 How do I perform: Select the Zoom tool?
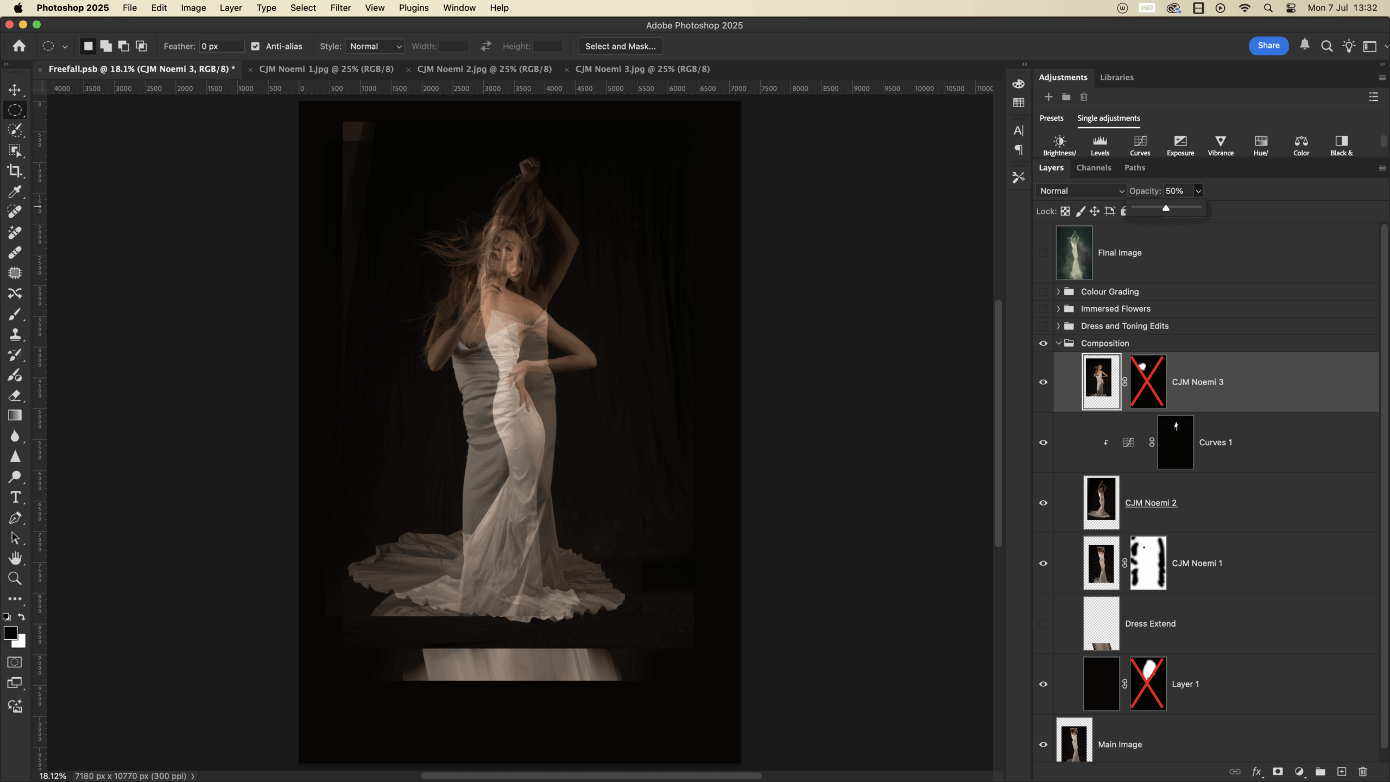click(x=15, y=578)
